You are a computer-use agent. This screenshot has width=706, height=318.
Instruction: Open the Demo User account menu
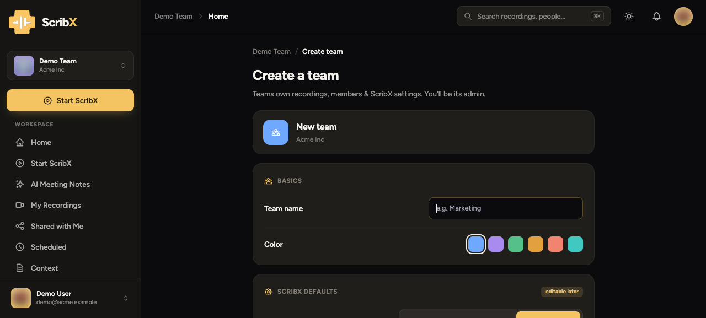pos(70,298)
